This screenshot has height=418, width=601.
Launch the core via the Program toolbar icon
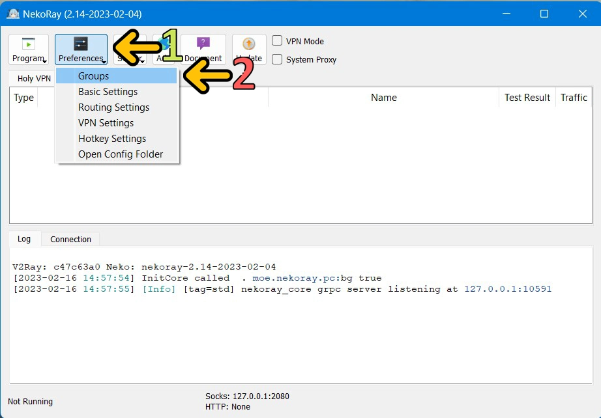pos(28,47)
